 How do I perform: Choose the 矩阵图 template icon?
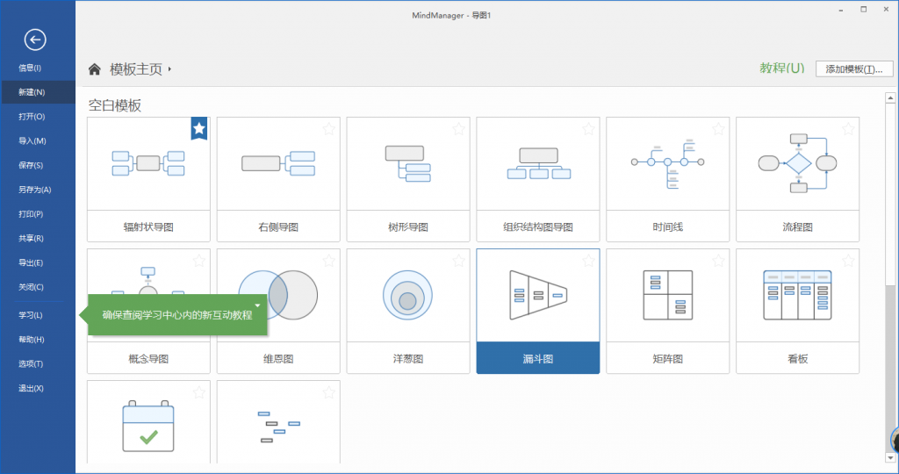[667, 295]
